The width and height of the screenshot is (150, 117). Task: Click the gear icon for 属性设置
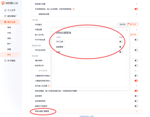point(5,22)
